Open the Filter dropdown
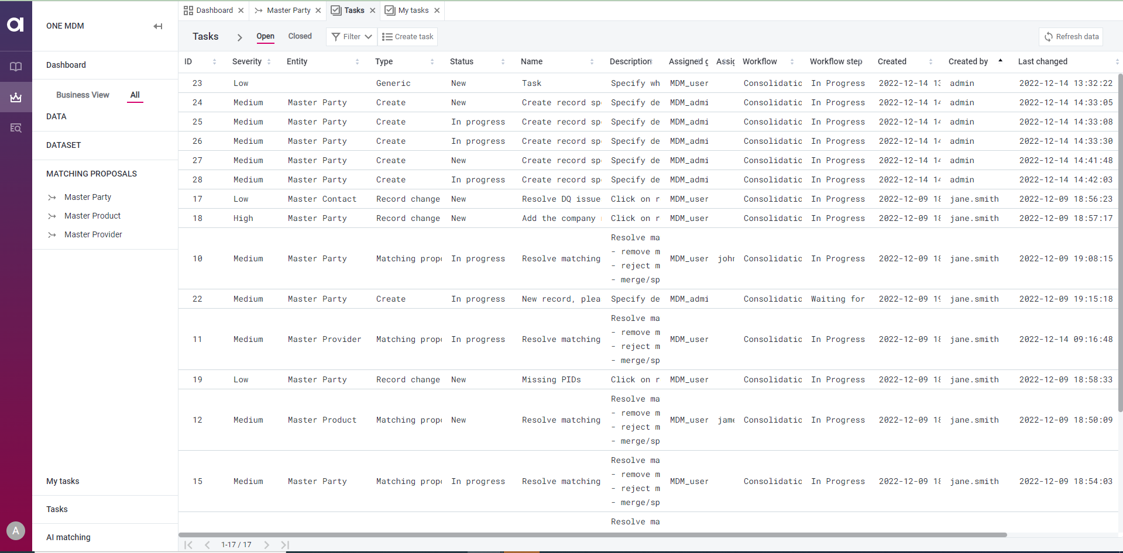The width and height of the screenshot is (1123, 553). (x=351, y=37)
